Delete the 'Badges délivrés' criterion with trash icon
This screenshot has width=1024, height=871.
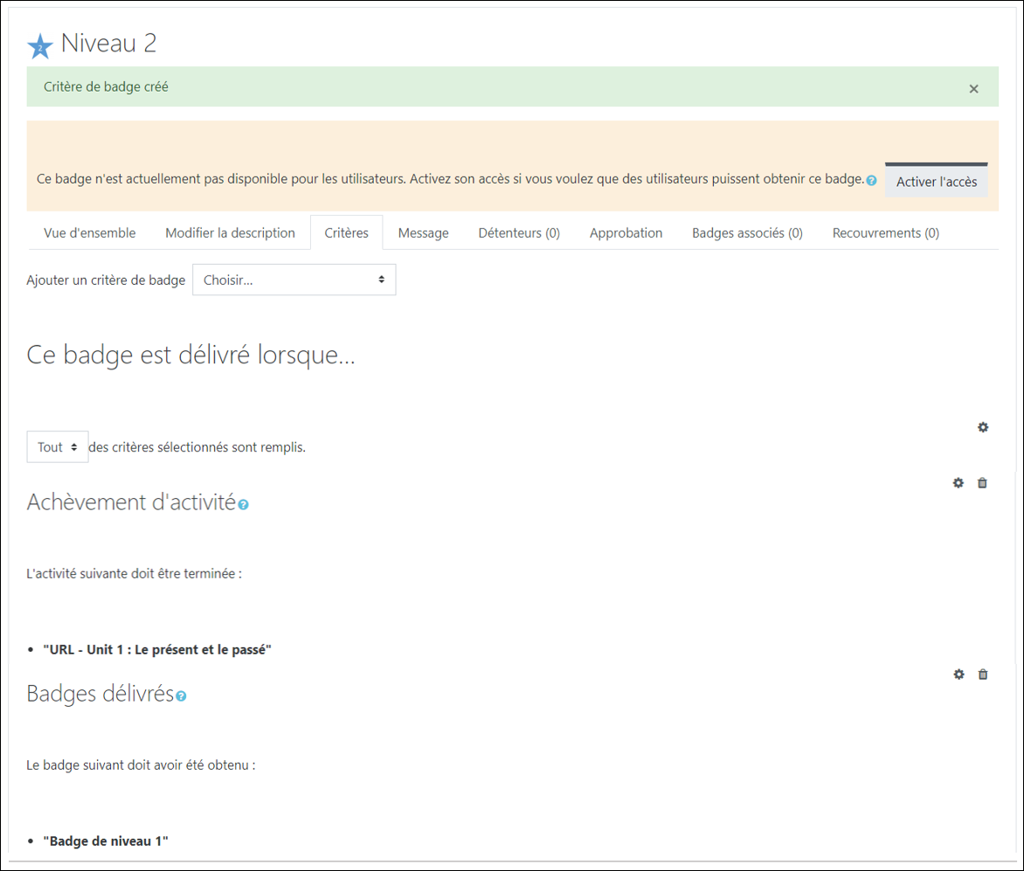click(x=983, y=674)
